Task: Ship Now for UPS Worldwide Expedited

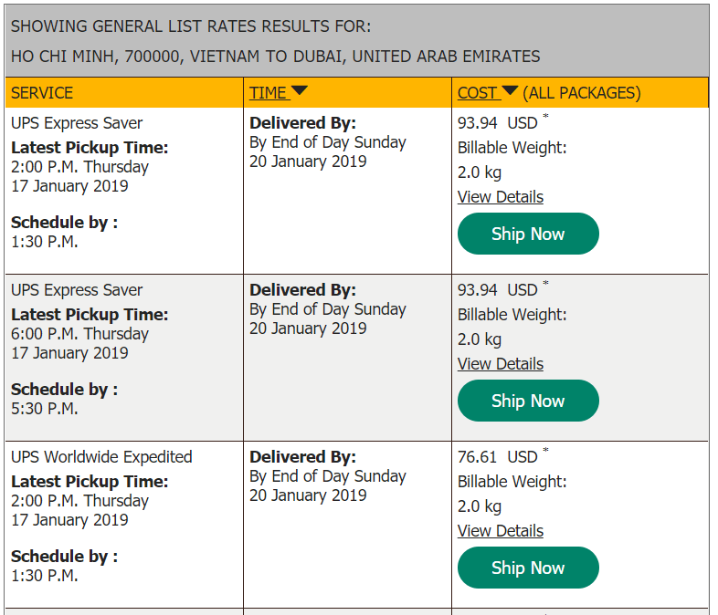Action: pyautogui.click(x=528, y=568)
